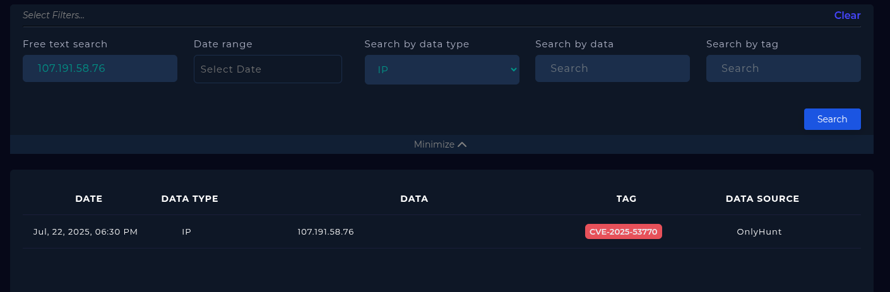This screenshot has width=890, height=292.
Task: Click the DATE column header
Action: [x=88, y=199]
